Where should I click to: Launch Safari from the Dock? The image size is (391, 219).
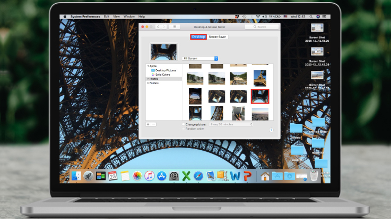(198, 176)
